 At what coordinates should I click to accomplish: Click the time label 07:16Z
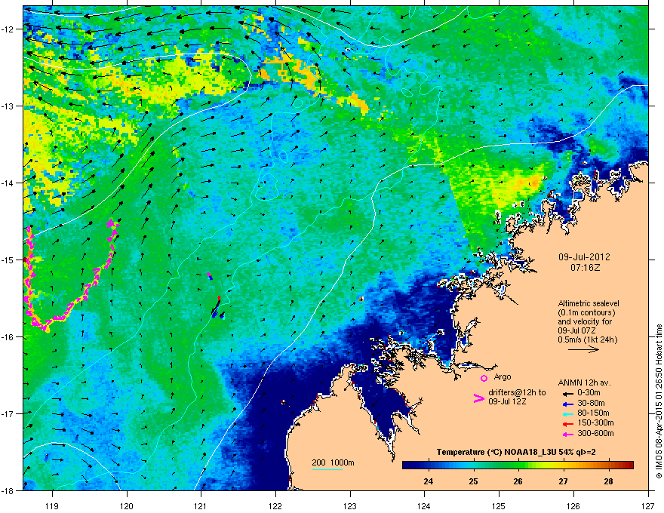[585, 268]
